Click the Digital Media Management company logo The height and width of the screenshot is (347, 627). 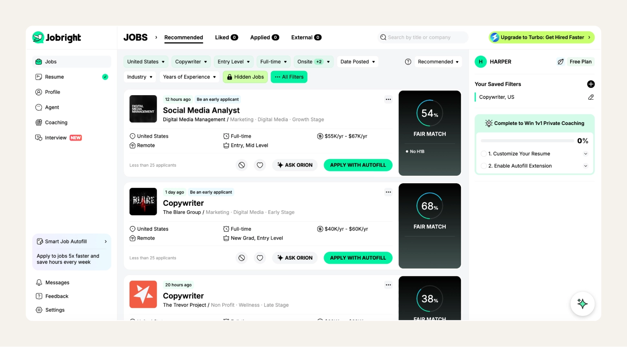[143, 109]
